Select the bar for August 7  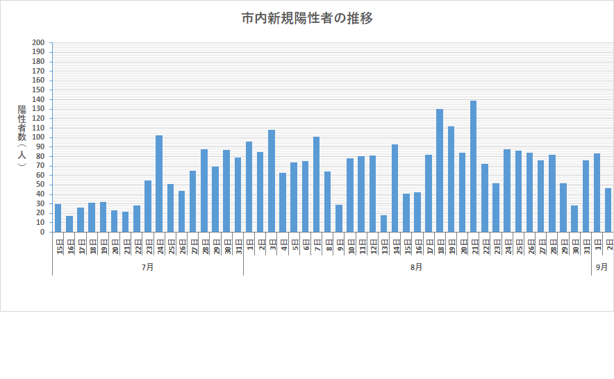pos(317,185)
